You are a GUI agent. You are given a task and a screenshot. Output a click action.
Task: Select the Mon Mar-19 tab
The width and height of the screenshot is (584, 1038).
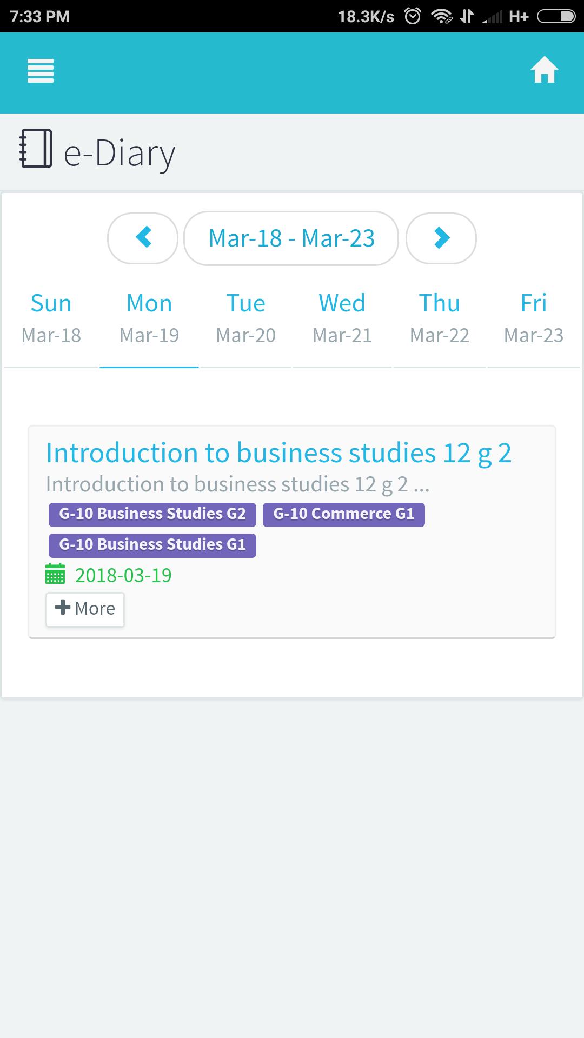pyautogui.click(x=149, y=319)
